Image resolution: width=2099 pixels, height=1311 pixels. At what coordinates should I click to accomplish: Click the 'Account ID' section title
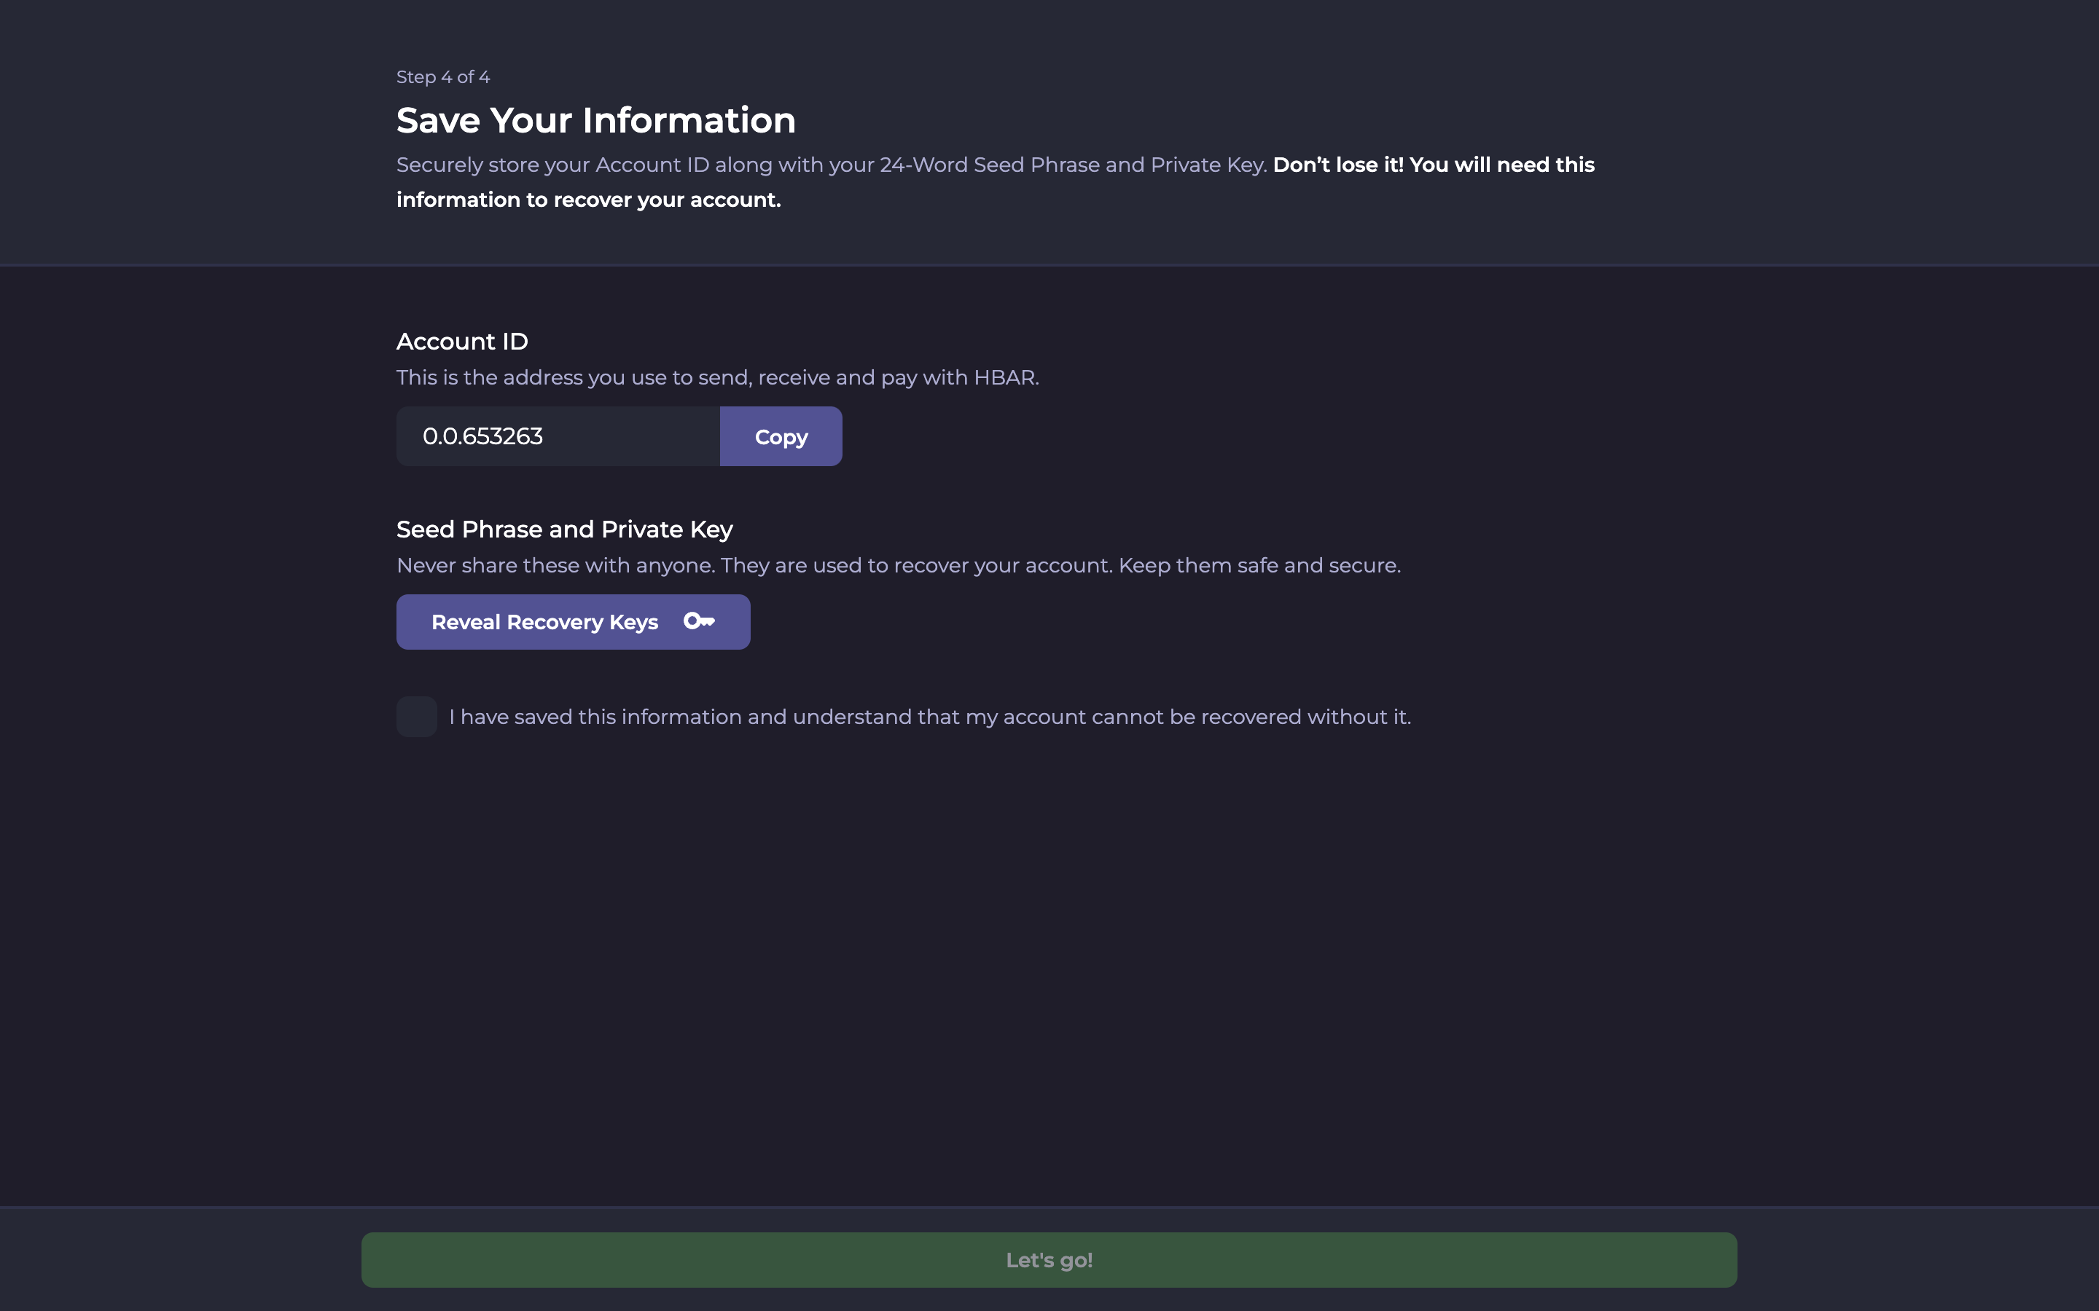coord(461,342)
